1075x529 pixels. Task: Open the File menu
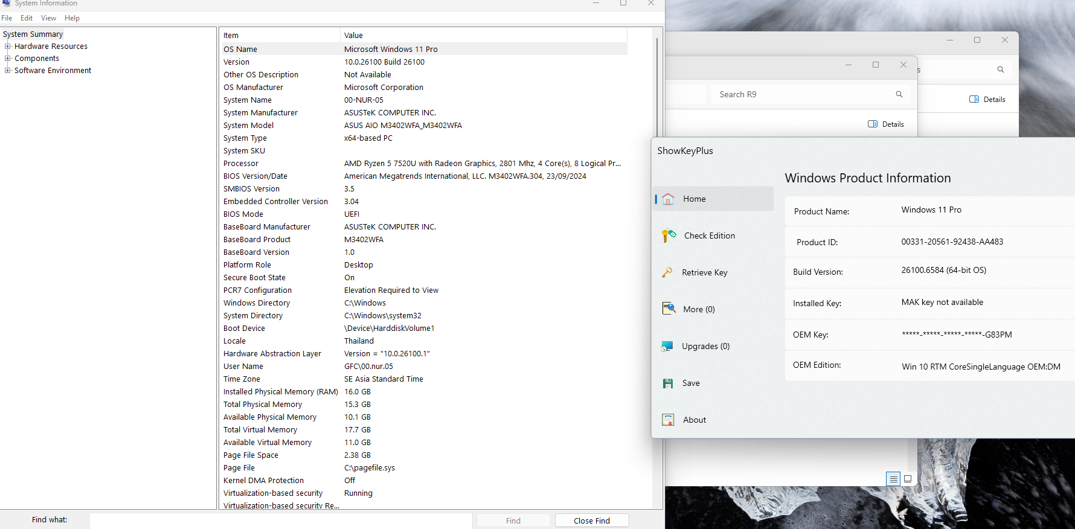click(x=7, y=18)
